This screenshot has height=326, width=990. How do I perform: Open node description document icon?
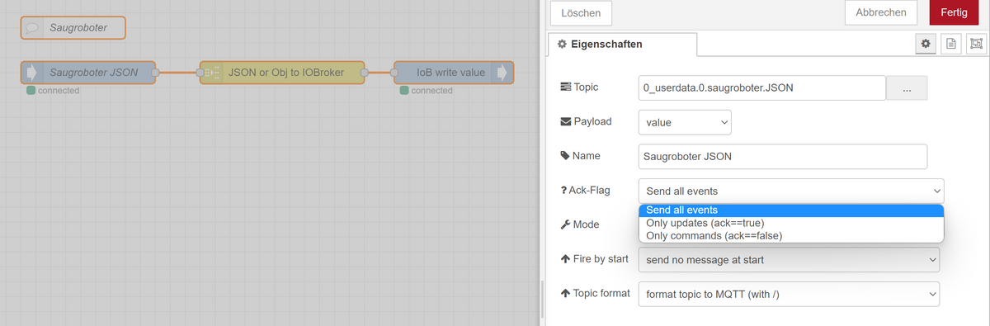[x=950, y=44]
